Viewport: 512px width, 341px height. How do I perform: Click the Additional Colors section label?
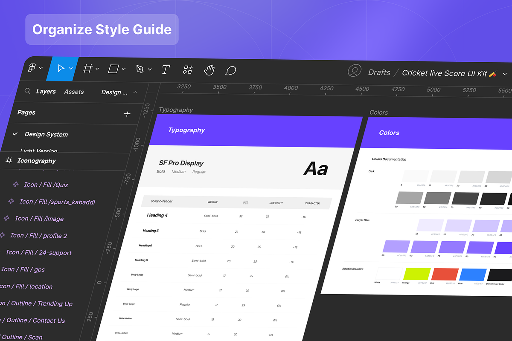(353, 269)
